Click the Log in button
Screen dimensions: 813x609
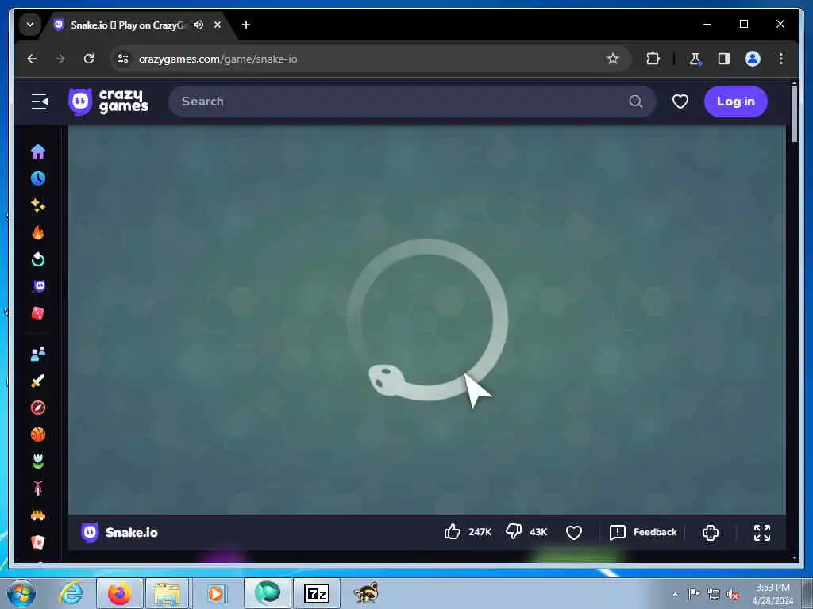click(x=736, y=101)
